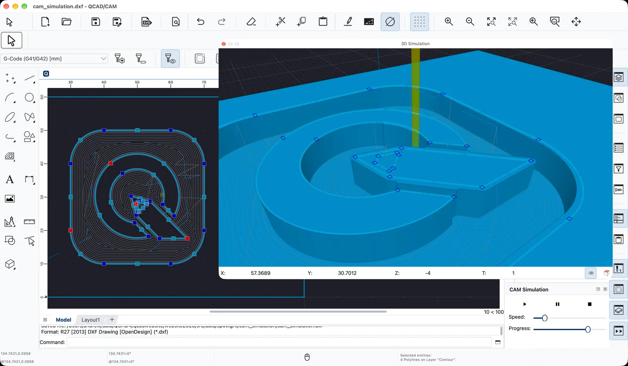Redo the last action
The image size is (628, 366).
[222, 22]
